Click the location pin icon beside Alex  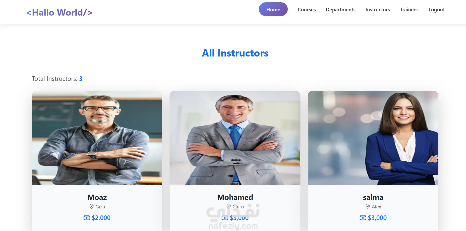point(368,206)
